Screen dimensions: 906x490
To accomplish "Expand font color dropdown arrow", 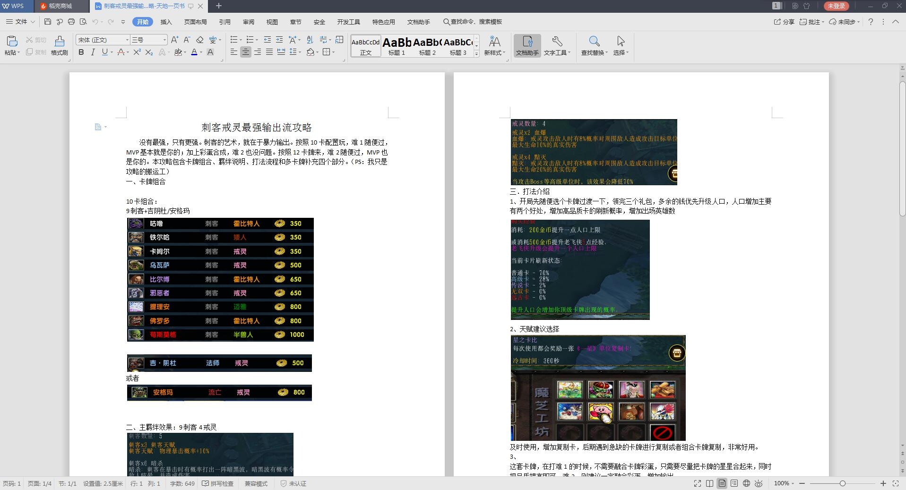I will [201, 52].
